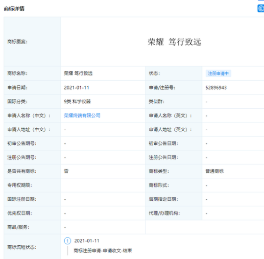Click the 国际分类 label

(x=17, y=101)
